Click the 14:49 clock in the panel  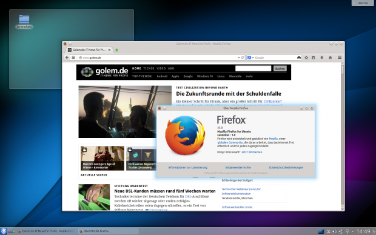(363, 231)
